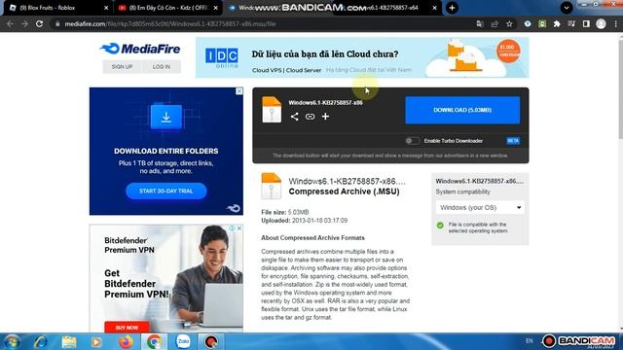
Task: Switch to the Em Đây Có Còn YouTube tab
Action: click(x=167, y=8)
